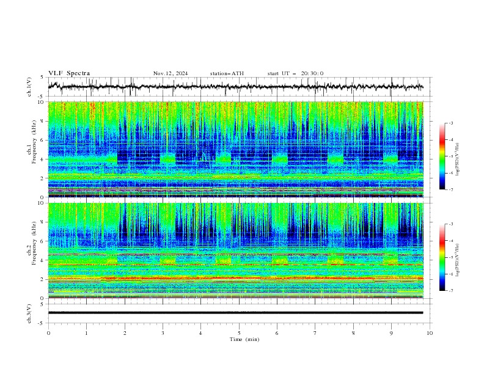This screenshot has height=374, width=484.
Task: Click the "-7" label on ch.1 color bar
Action: pyautogui.click(x=450, y=189)
